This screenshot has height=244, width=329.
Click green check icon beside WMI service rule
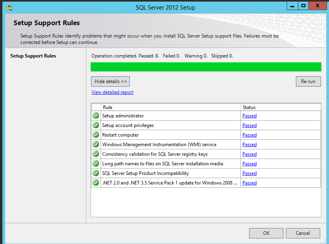[x=96, y=144]
